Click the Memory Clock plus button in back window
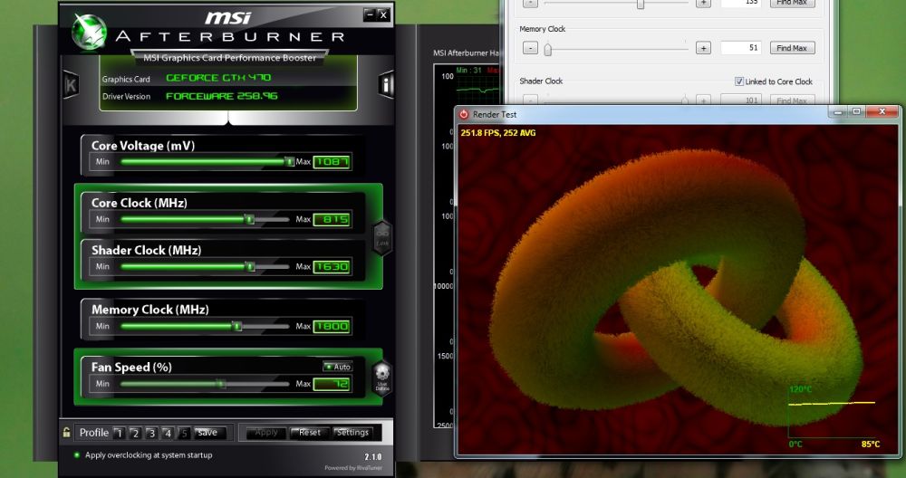The width and height of the screenshot is (906, 478). [703, 48]
